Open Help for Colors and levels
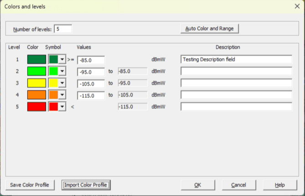This screenshot has width=305, height=196. pyautogui.click(x=279, y=185)
